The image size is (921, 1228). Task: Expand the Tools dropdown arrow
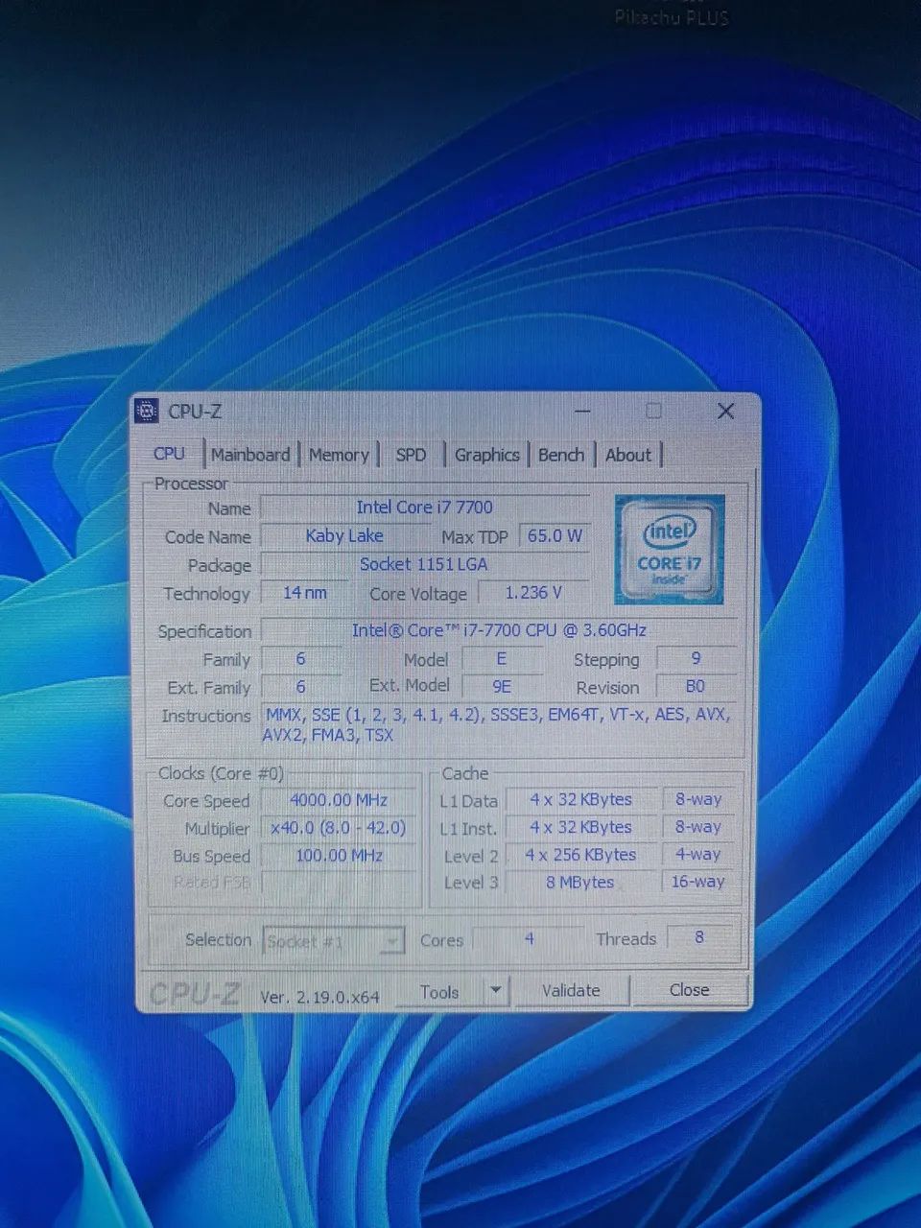(x=495, y=990)
